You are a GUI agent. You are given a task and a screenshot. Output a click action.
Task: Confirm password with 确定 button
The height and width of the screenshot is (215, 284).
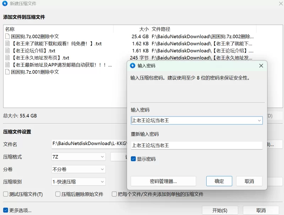click(x=219, y=181)
